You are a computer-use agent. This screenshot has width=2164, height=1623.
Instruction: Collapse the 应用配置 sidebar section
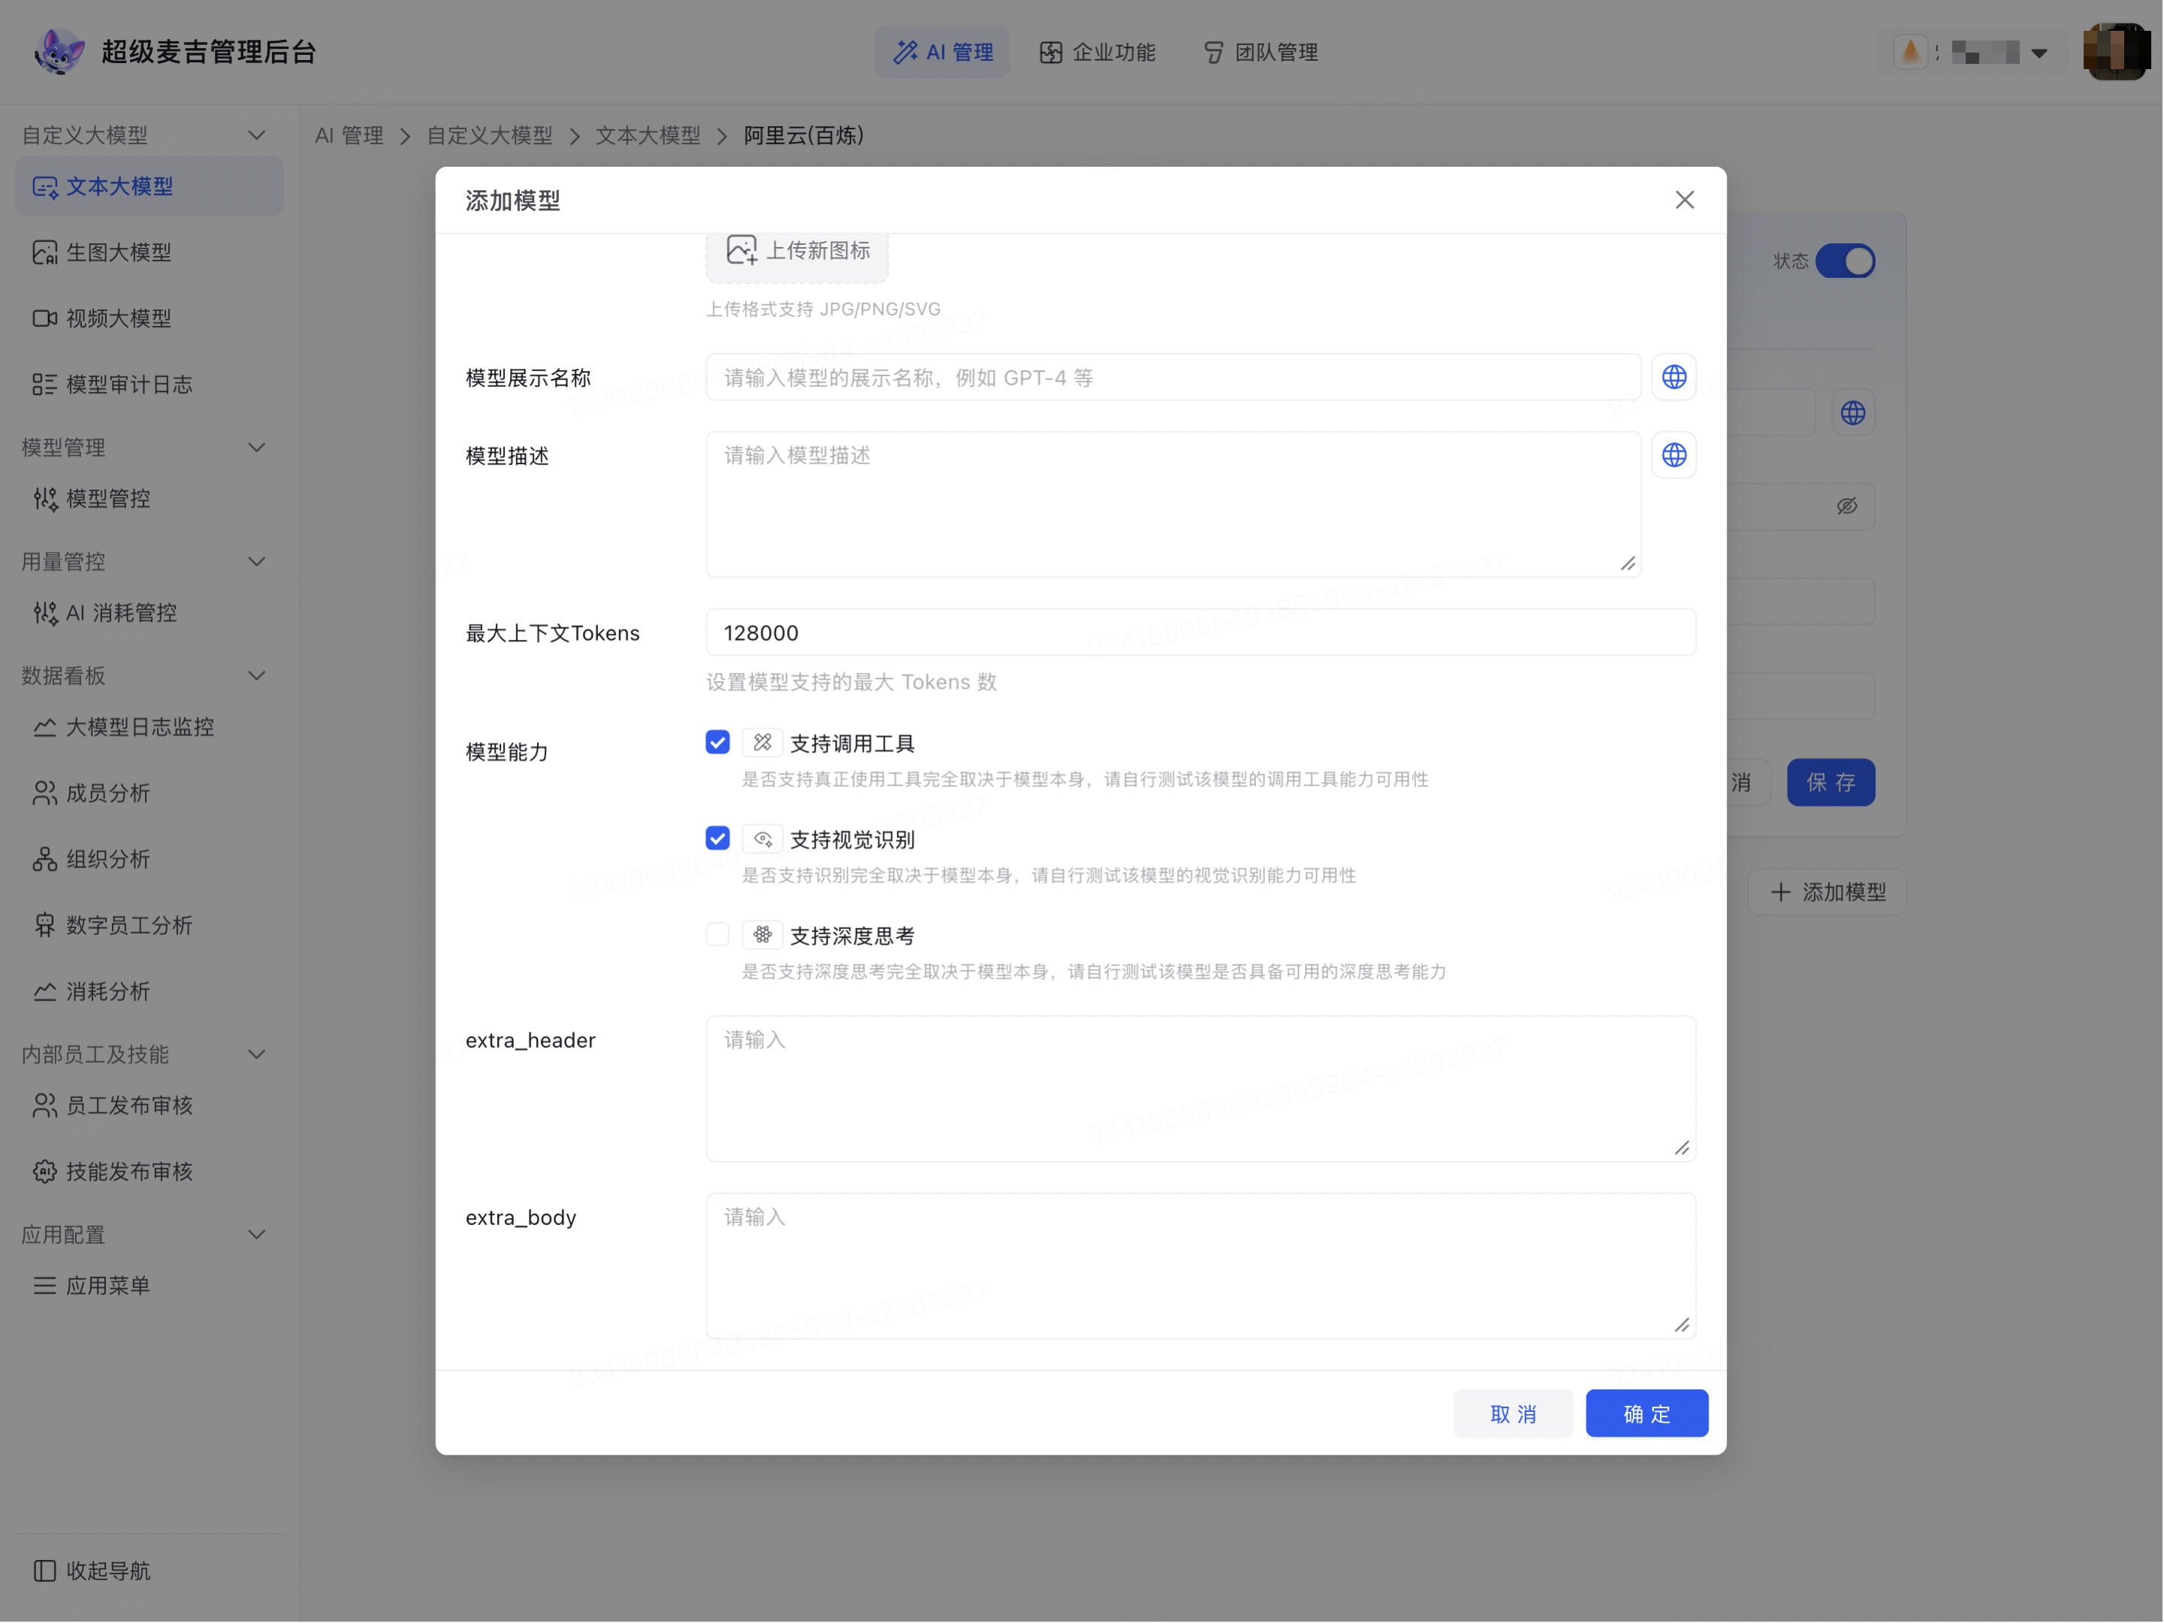tap(256, 1235)
